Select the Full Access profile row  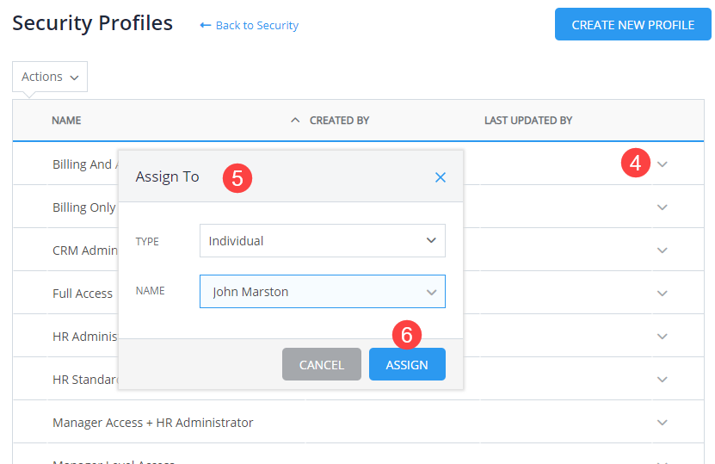(83, 294)
